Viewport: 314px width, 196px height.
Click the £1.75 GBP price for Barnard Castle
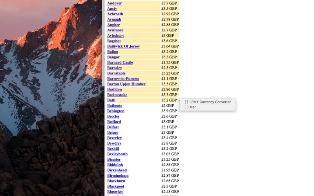pyautogui.click(x=170, y=63)
